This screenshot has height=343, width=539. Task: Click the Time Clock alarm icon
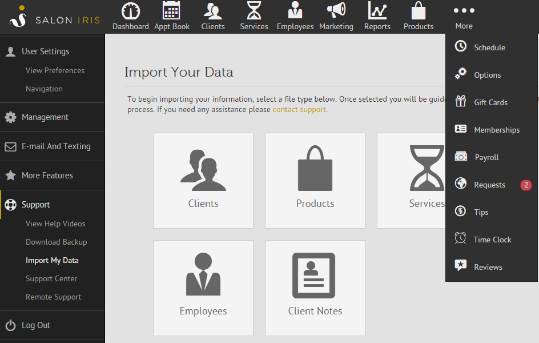coord(461,239)
